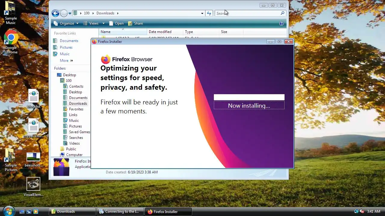Select Favorites folder in the tree

(76, 109)
